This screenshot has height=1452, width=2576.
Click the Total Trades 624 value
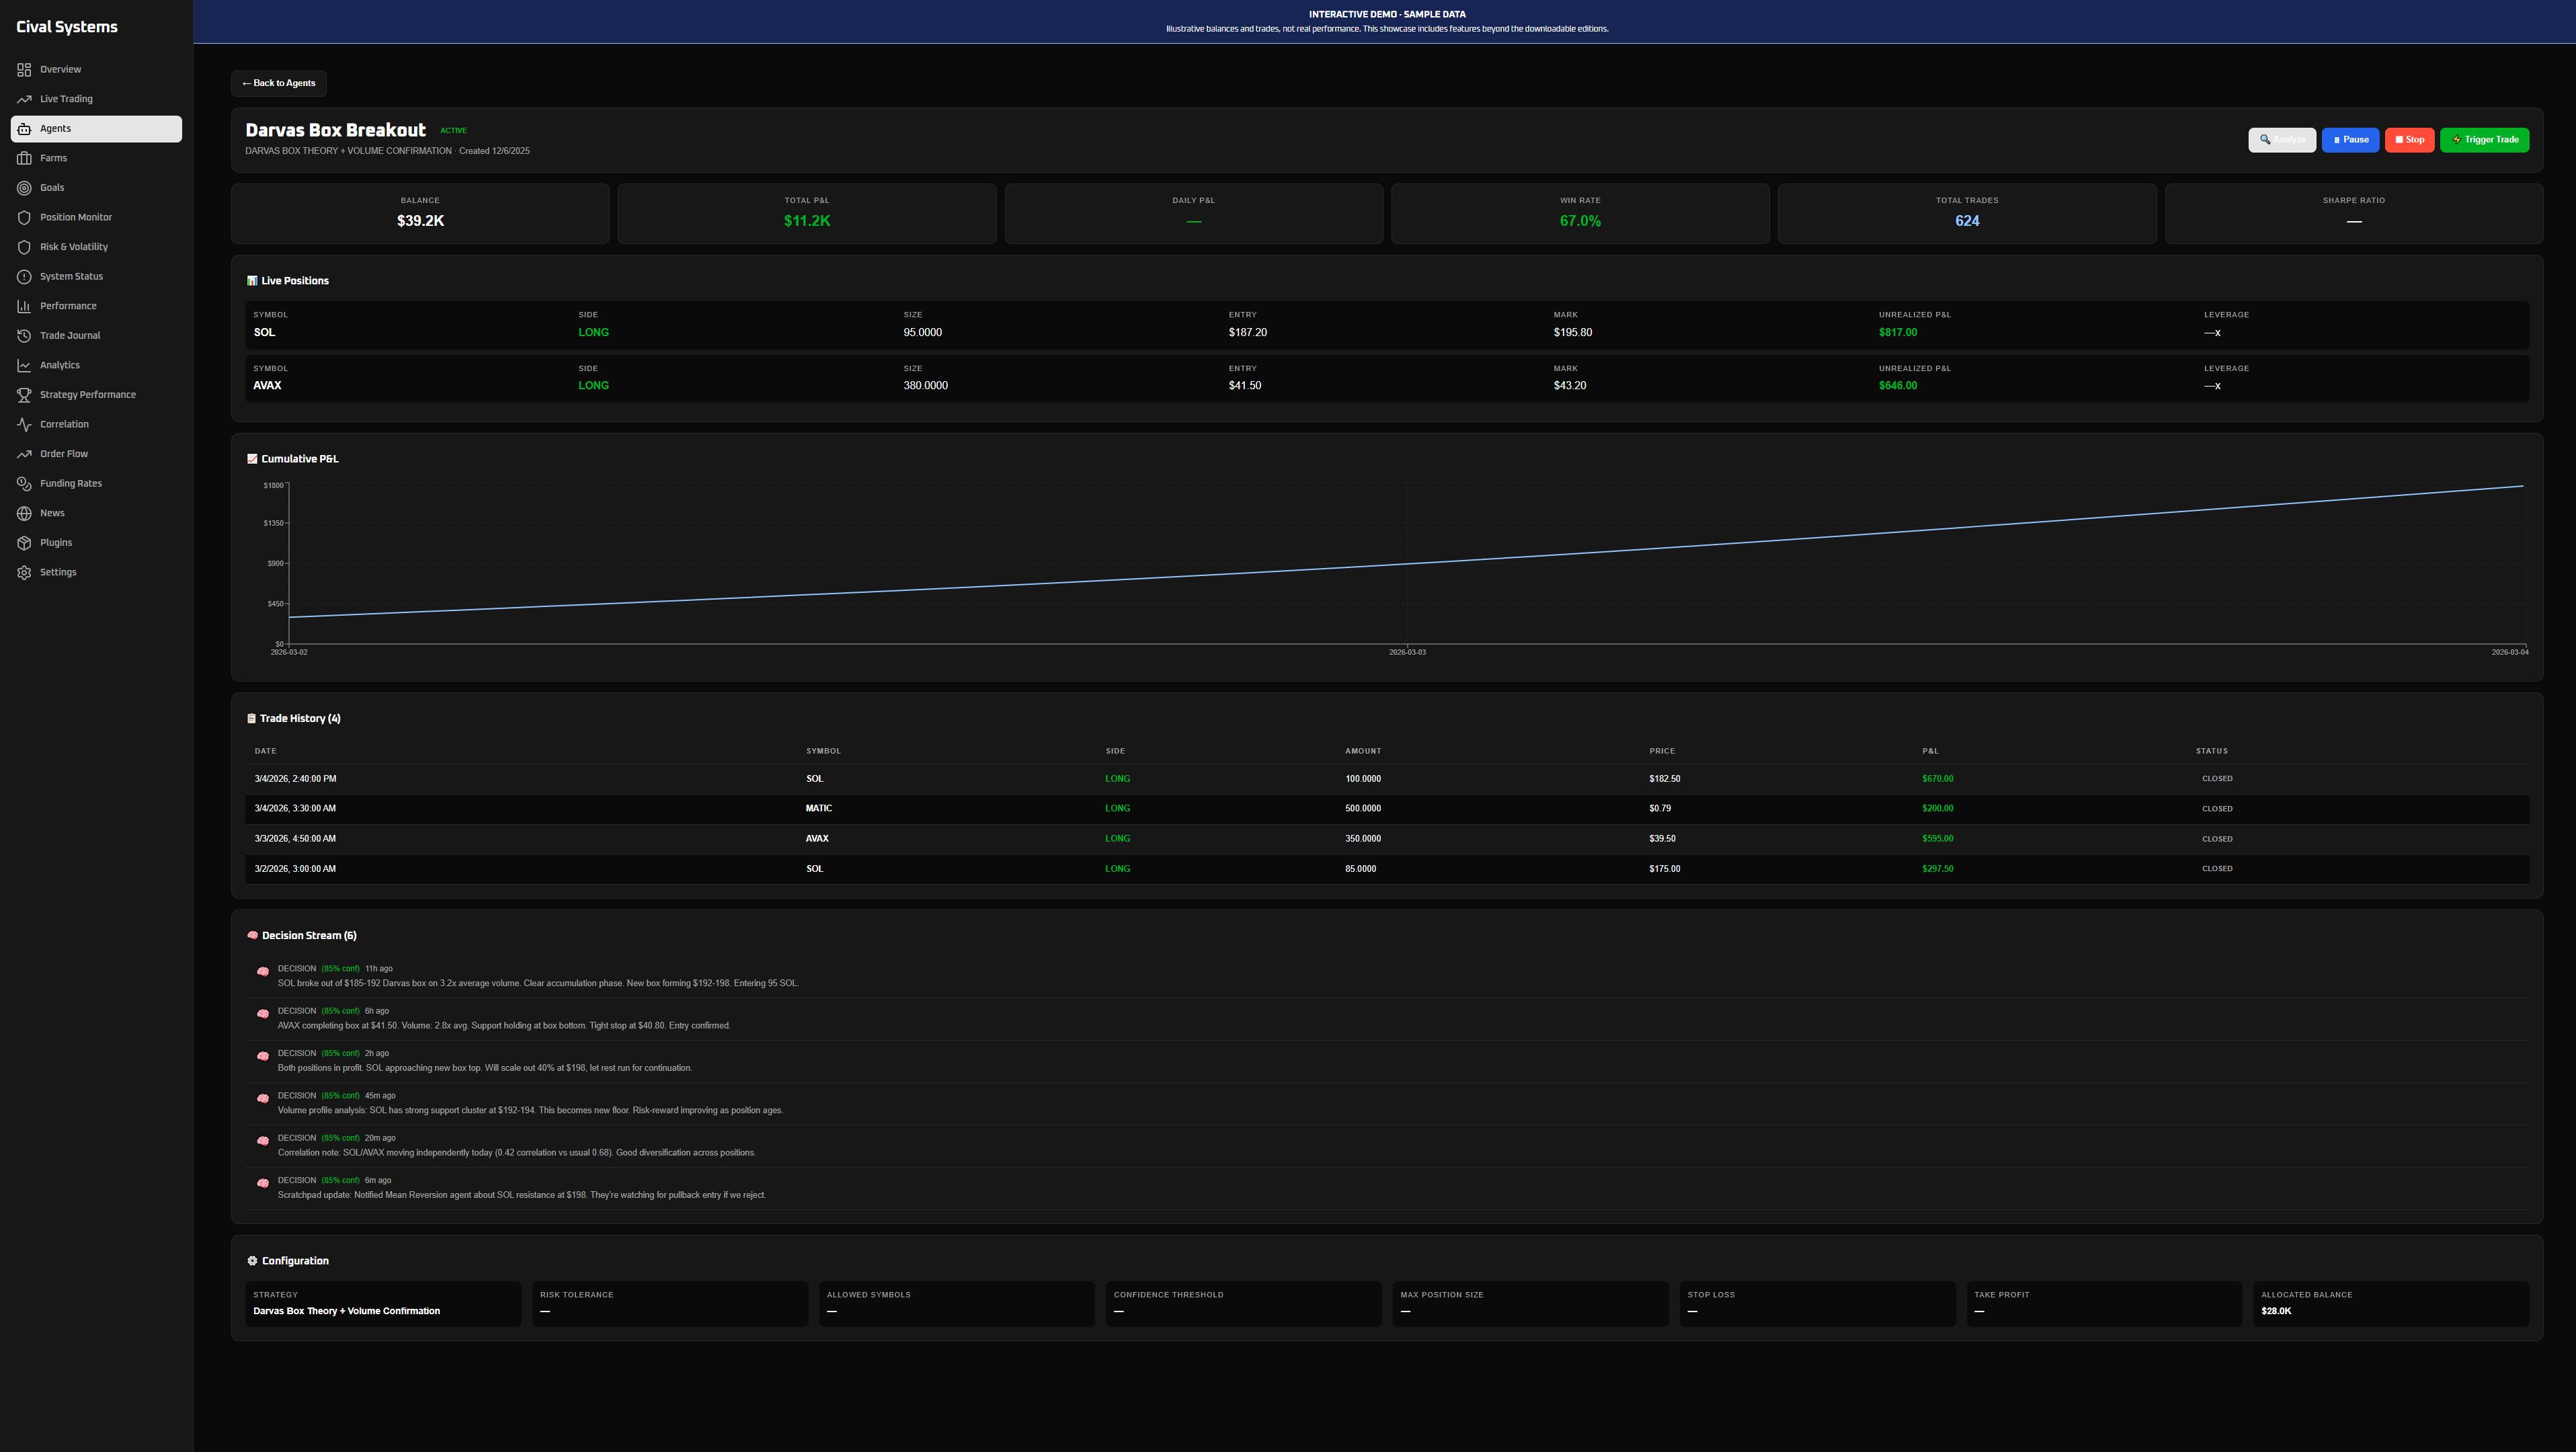1967,221
